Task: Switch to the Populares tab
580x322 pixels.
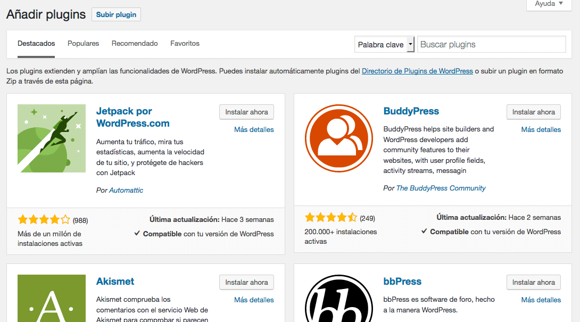Action: [x=83, y=44]
